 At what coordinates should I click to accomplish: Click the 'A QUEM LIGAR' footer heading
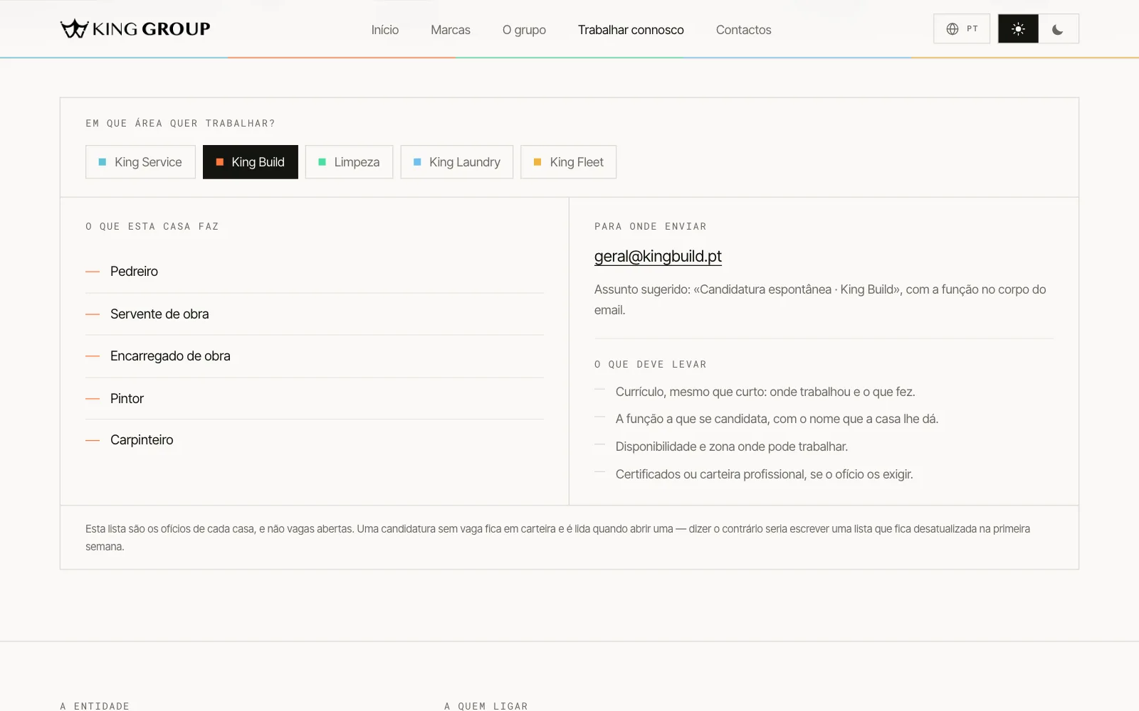486,706
